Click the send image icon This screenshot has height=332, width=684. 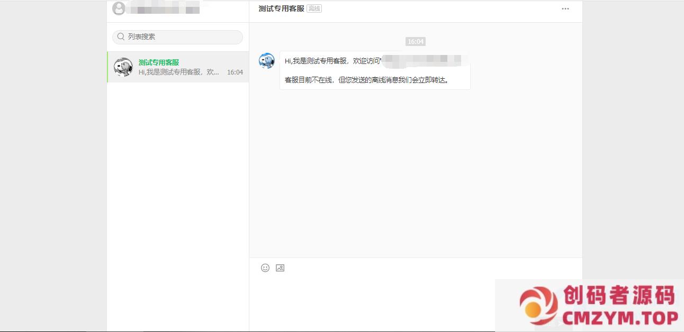pyautogui.click(x=280, y=268)
